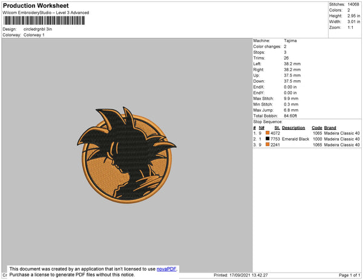Click the Colorway 1 value

coord(34,35)
